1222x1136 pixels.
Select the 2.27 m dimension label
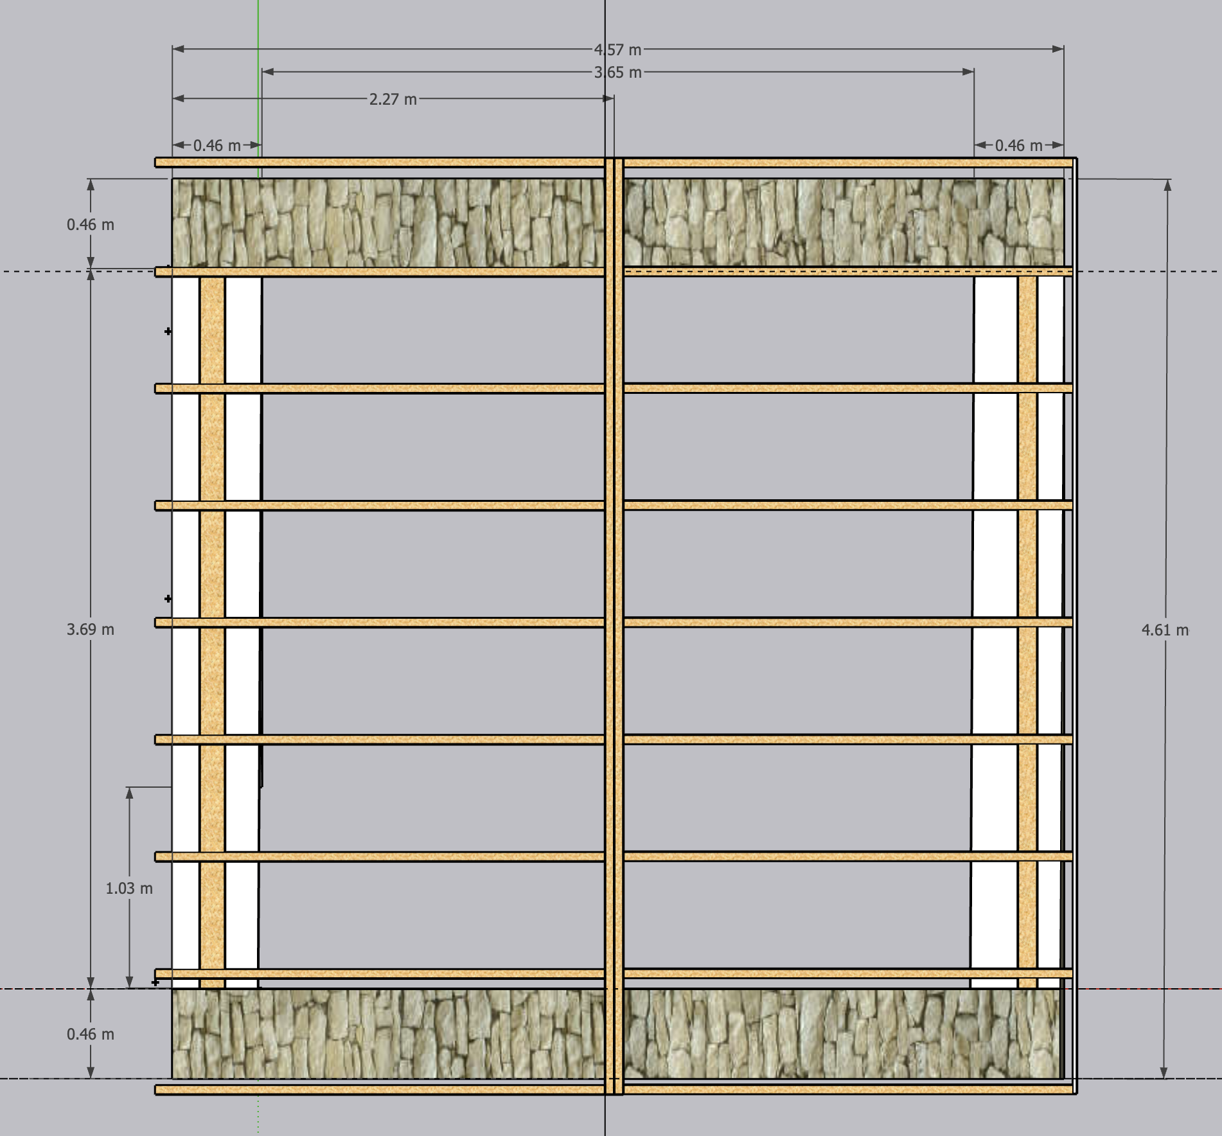point(393,100)
